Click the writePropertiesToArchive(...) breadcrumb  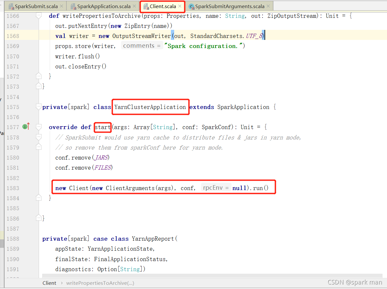pyautogui.click(x=100, y=283)
